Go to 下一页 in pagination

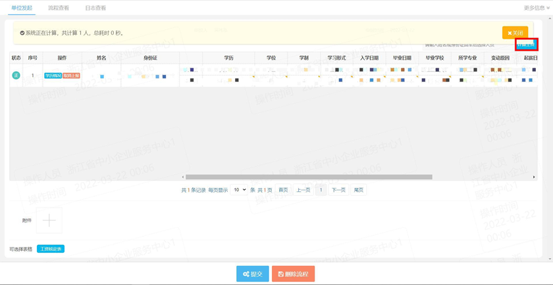pyautogui.click(x=339, y=190)
